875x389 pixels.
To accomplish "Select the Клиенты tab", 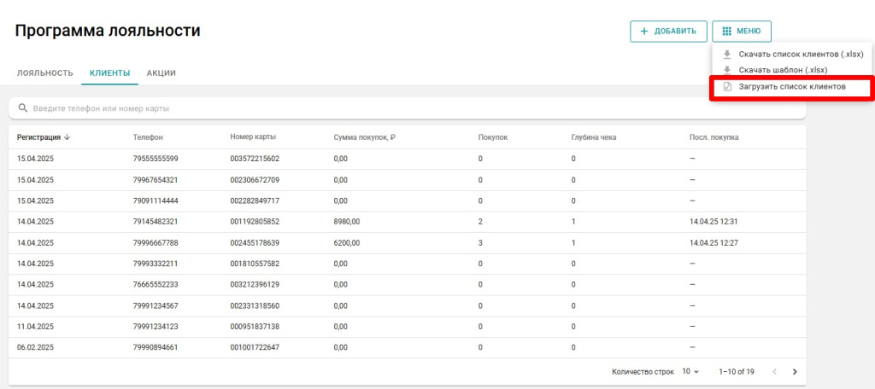I will 109,73.
